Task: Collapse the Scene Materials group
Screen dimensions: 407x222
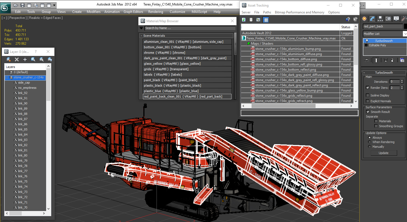Action: (187, 36)
